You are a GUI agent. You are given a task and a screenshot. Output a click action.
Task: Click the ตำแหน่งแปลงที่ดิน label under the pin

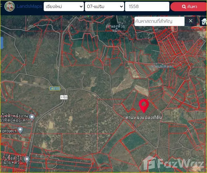144,118
